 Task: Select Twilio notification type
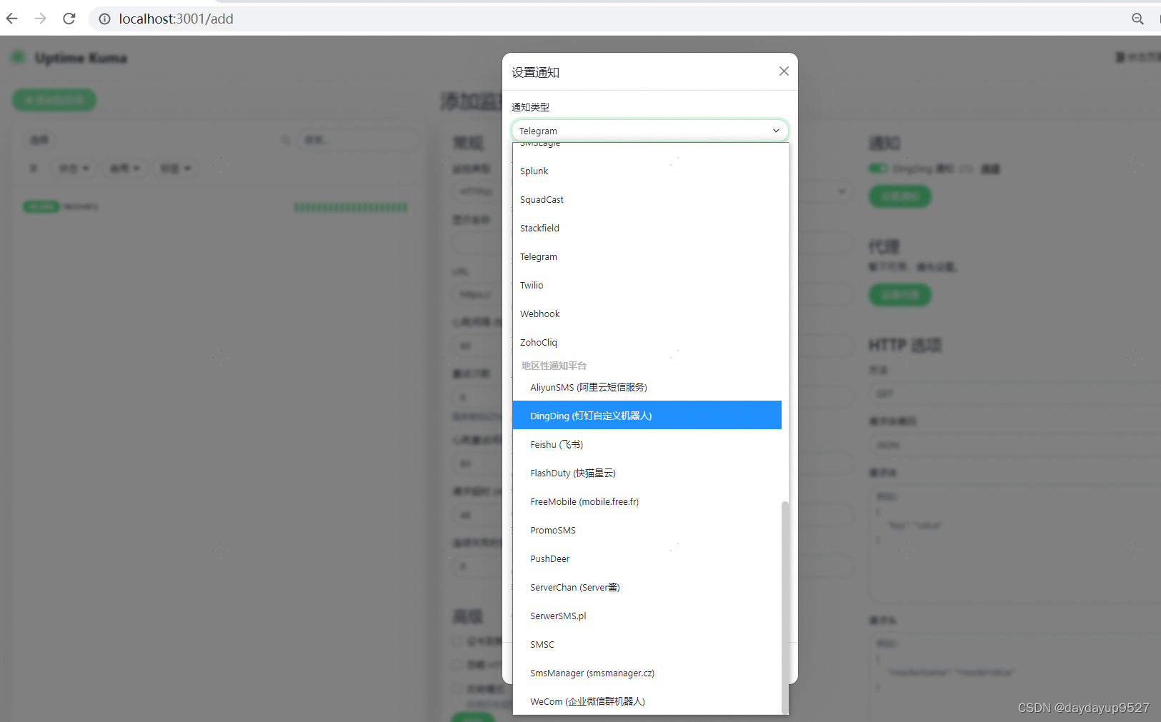coord(647,286)
